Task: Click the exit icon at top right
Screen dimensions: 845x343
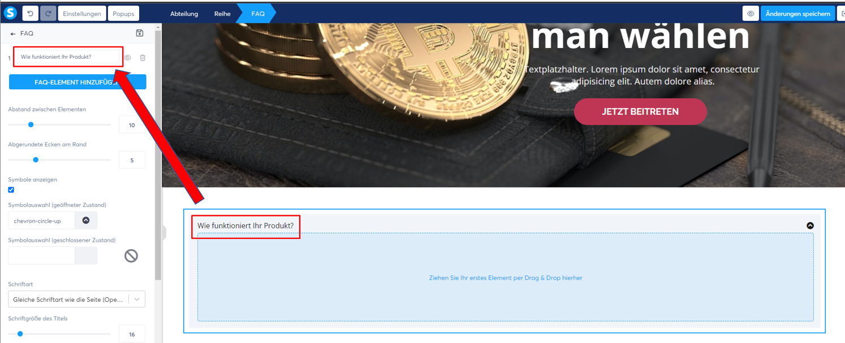Action: pyautogui.click(x=841, y=14)
